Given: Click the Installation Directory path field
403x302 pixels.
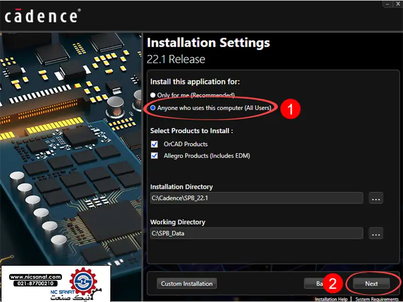Looking at the screenshot, I should [x=256, y=198].
